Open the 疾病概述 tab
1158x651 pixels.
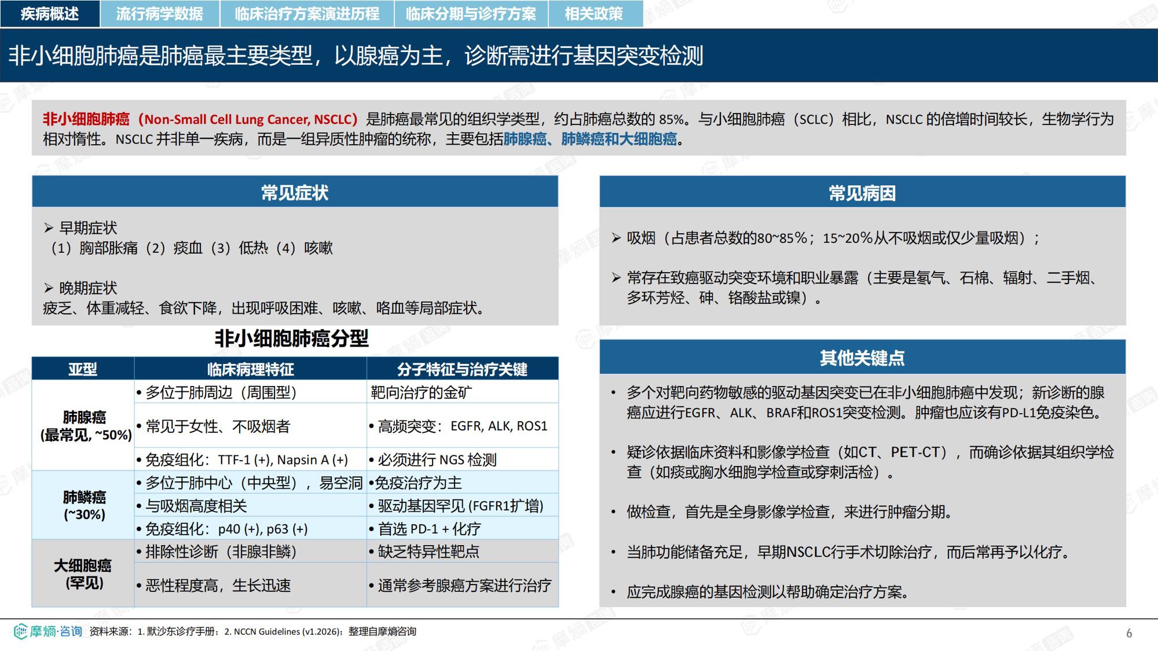click(x=50, y=13)
